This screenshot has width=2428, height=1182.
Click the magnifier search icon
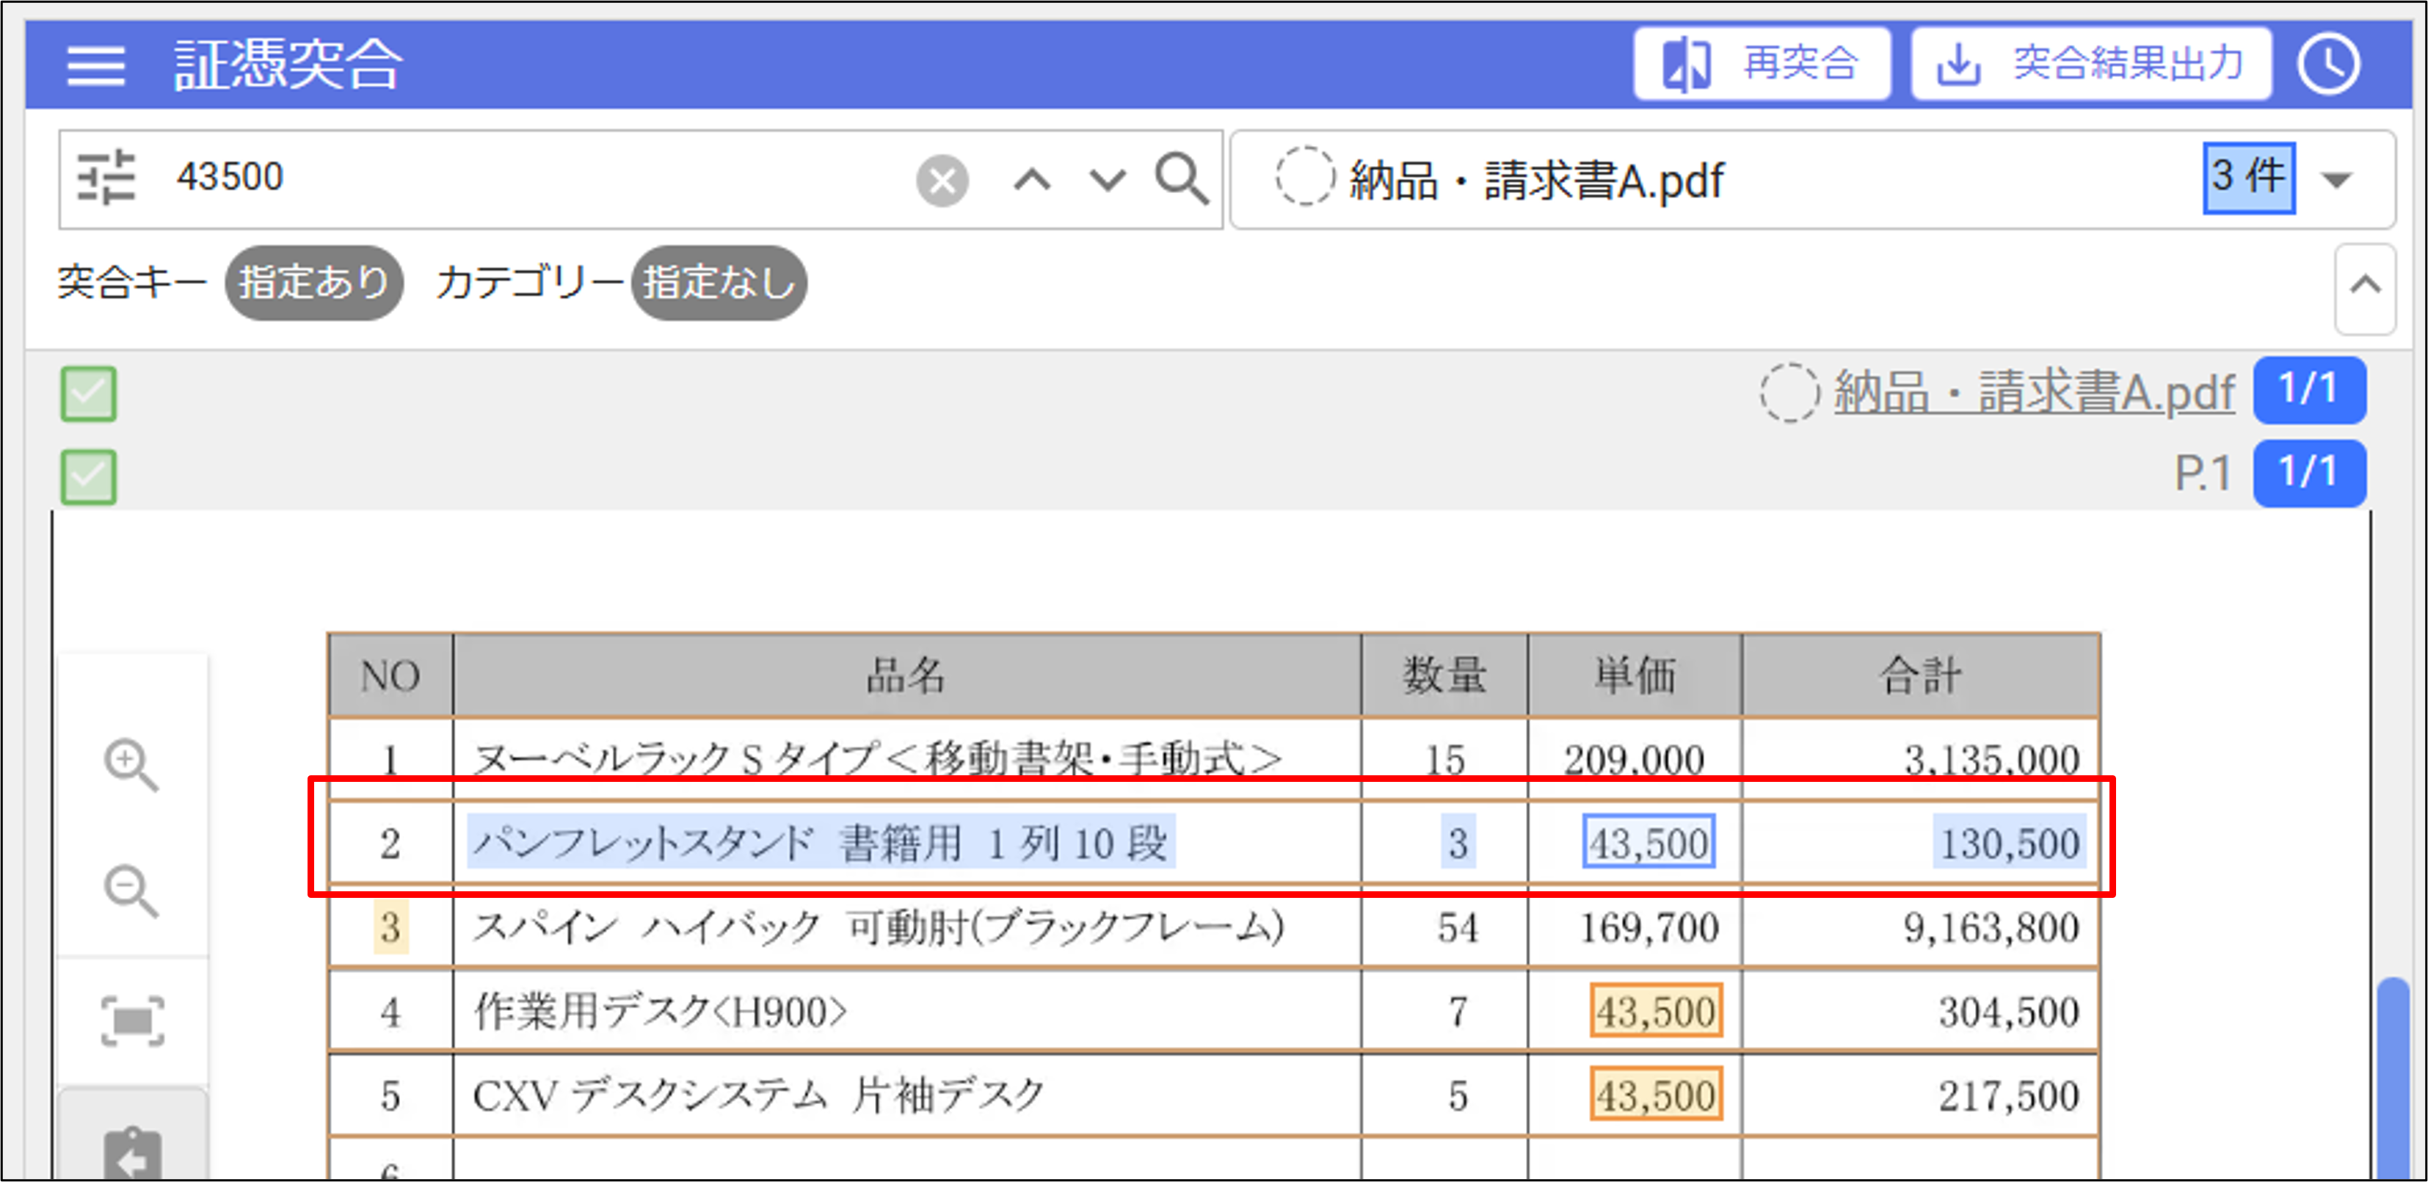point(1181,178)
